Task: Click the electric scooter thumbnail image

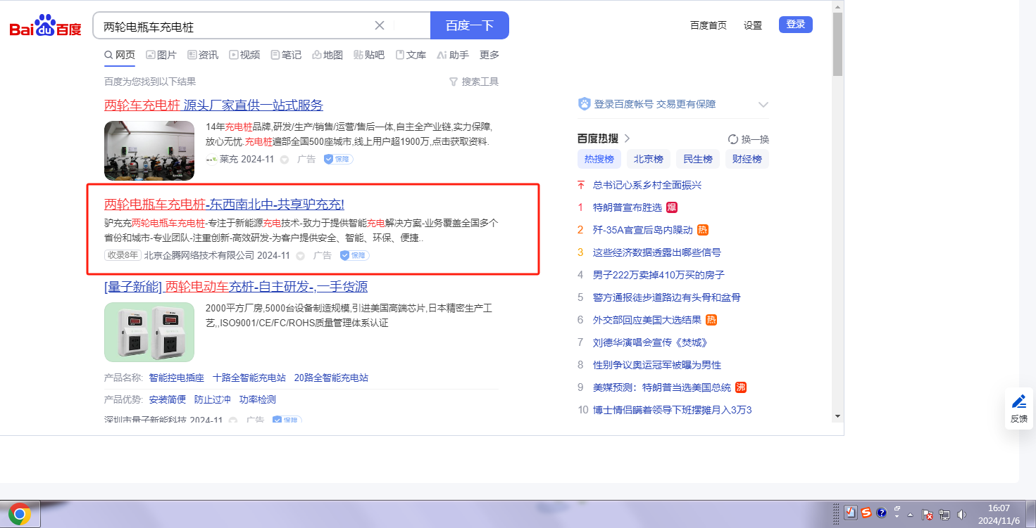Action: point(149,150)
